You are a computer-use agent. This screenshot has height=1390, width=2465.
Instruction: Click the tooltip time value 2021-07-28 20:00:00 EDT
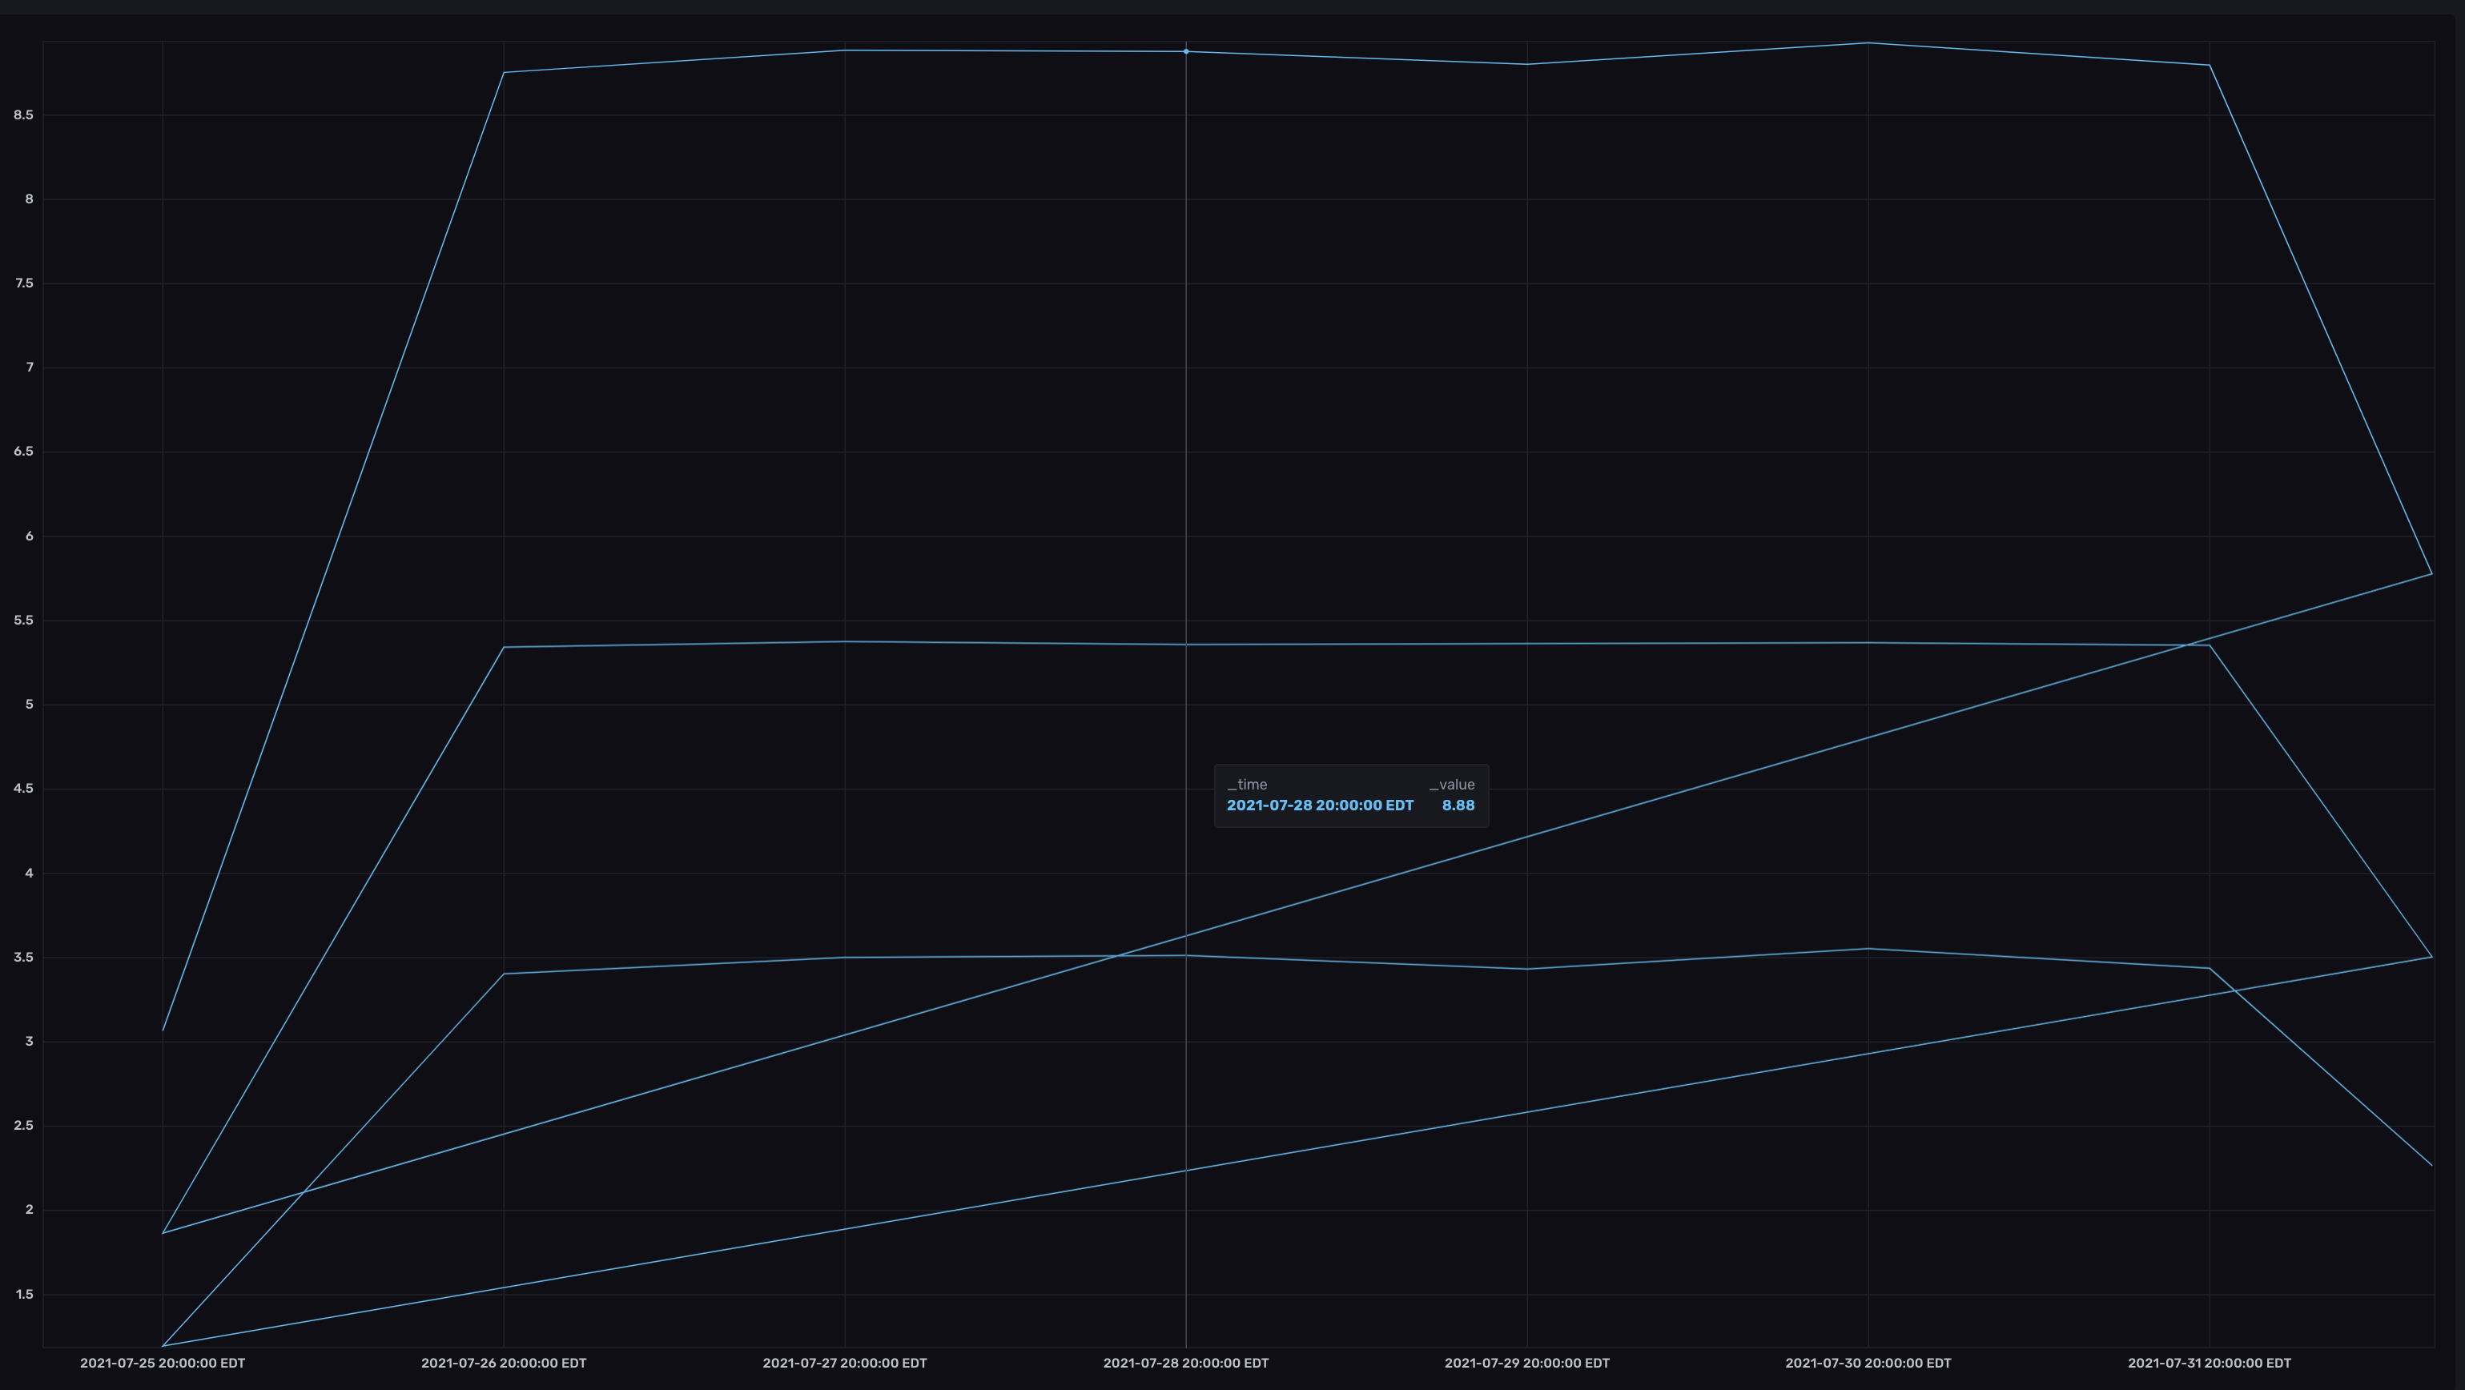[1320, 805]
